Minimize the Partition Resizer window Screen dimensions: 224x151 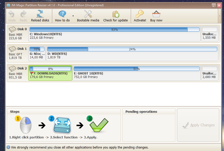(214, 5)
